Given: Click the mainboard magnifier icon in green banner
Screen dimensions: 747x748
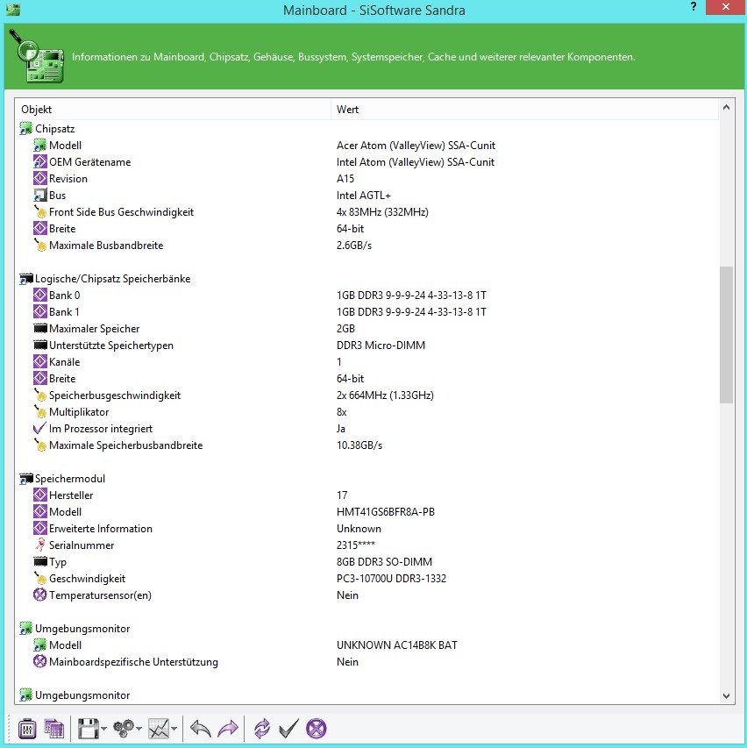Looking at the screenshot, I should point(37,56).
